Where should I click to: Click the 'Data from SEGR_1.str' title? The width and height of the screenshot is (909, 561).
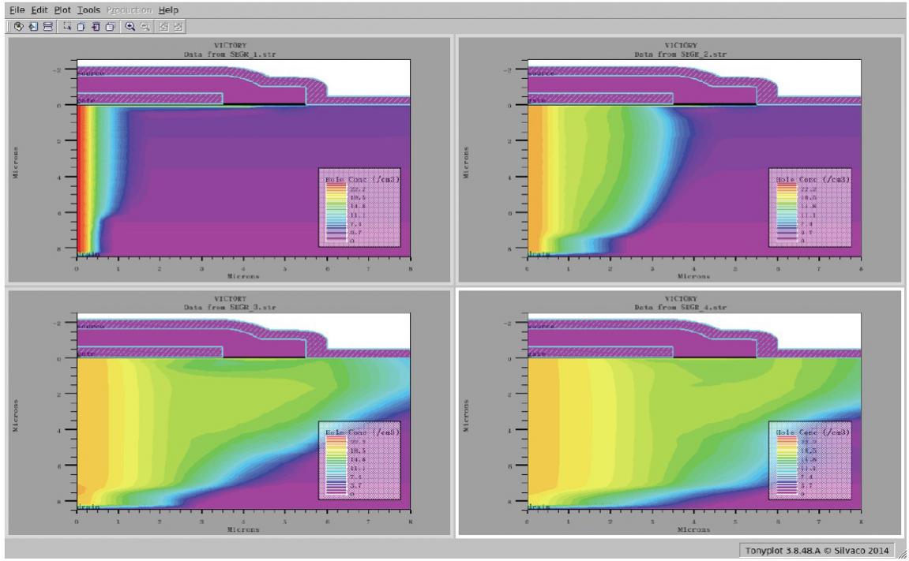(x=230, y=54)
